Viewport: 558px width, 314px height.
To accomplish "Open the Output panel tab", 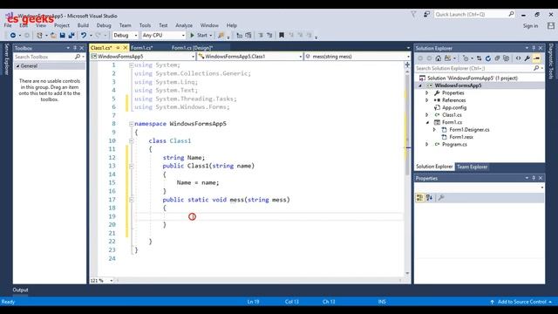I will pyautogui.click(x=20, y=290).
